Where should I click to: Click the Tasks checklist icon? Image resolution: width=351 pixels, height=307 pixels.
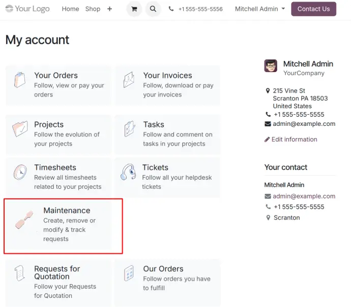129,129
